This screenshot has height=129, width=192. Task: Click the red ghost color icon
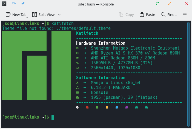click(x=87, y=107)
